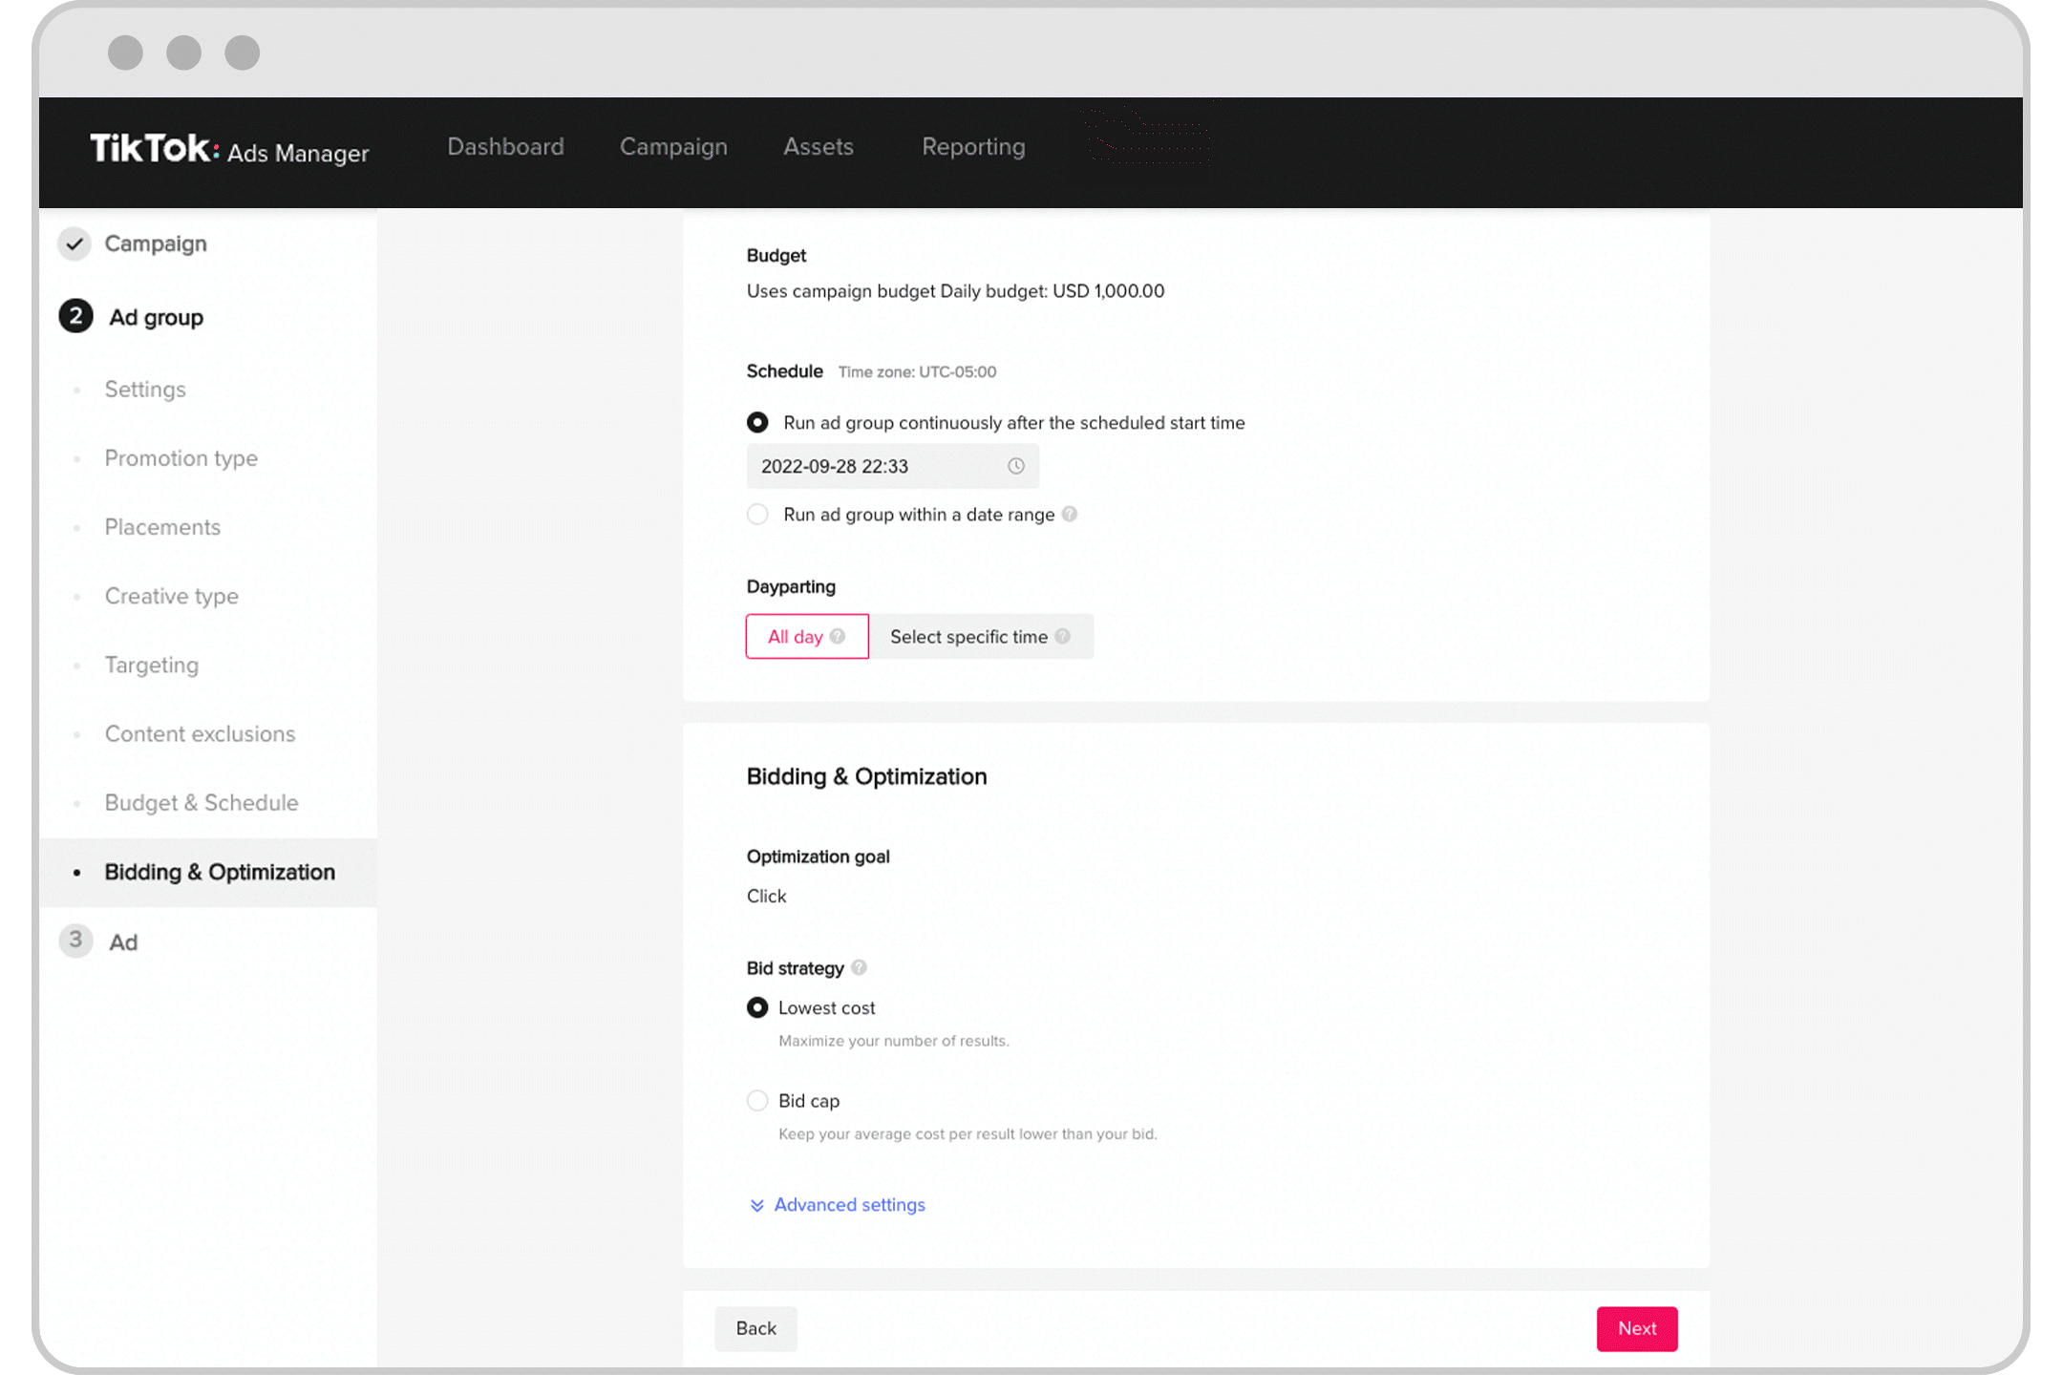Image resolution: width=2063 pixels, height=1375 pixels.
Task: Navigate to Campaign tab
Action: point(672,146)
